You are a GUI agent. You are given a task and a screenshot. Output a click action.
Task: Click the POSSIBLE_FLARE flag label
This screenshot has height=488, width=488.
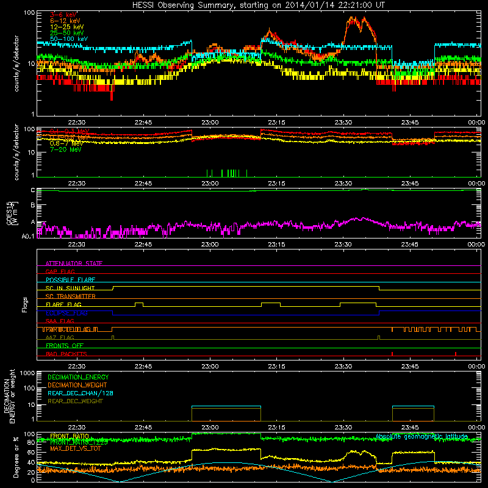[70, 280]
